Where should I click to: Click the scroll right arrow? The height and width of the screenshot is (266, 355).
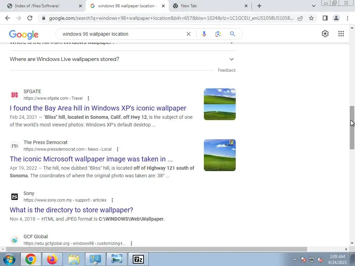click(346, 249)
